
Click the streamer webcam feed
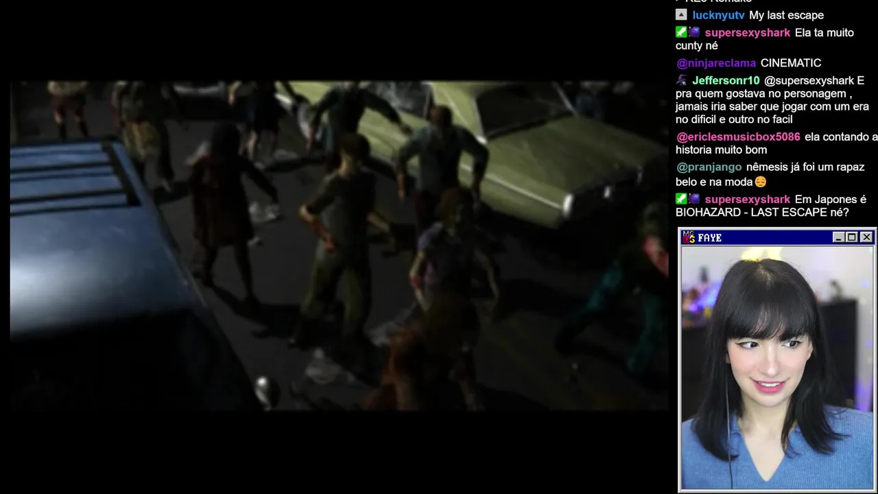tap(777, 367)
